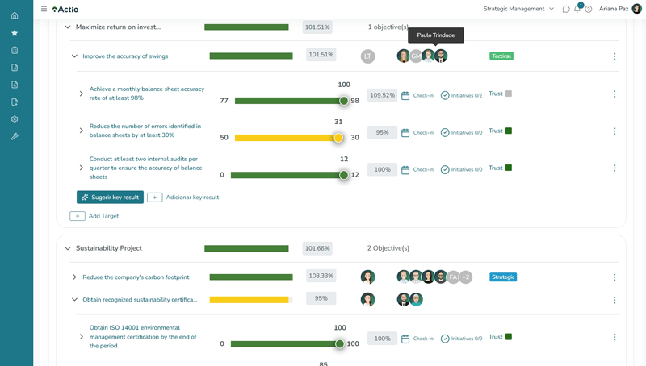Open the home icon in sidebar

click(x=15, y=15)
